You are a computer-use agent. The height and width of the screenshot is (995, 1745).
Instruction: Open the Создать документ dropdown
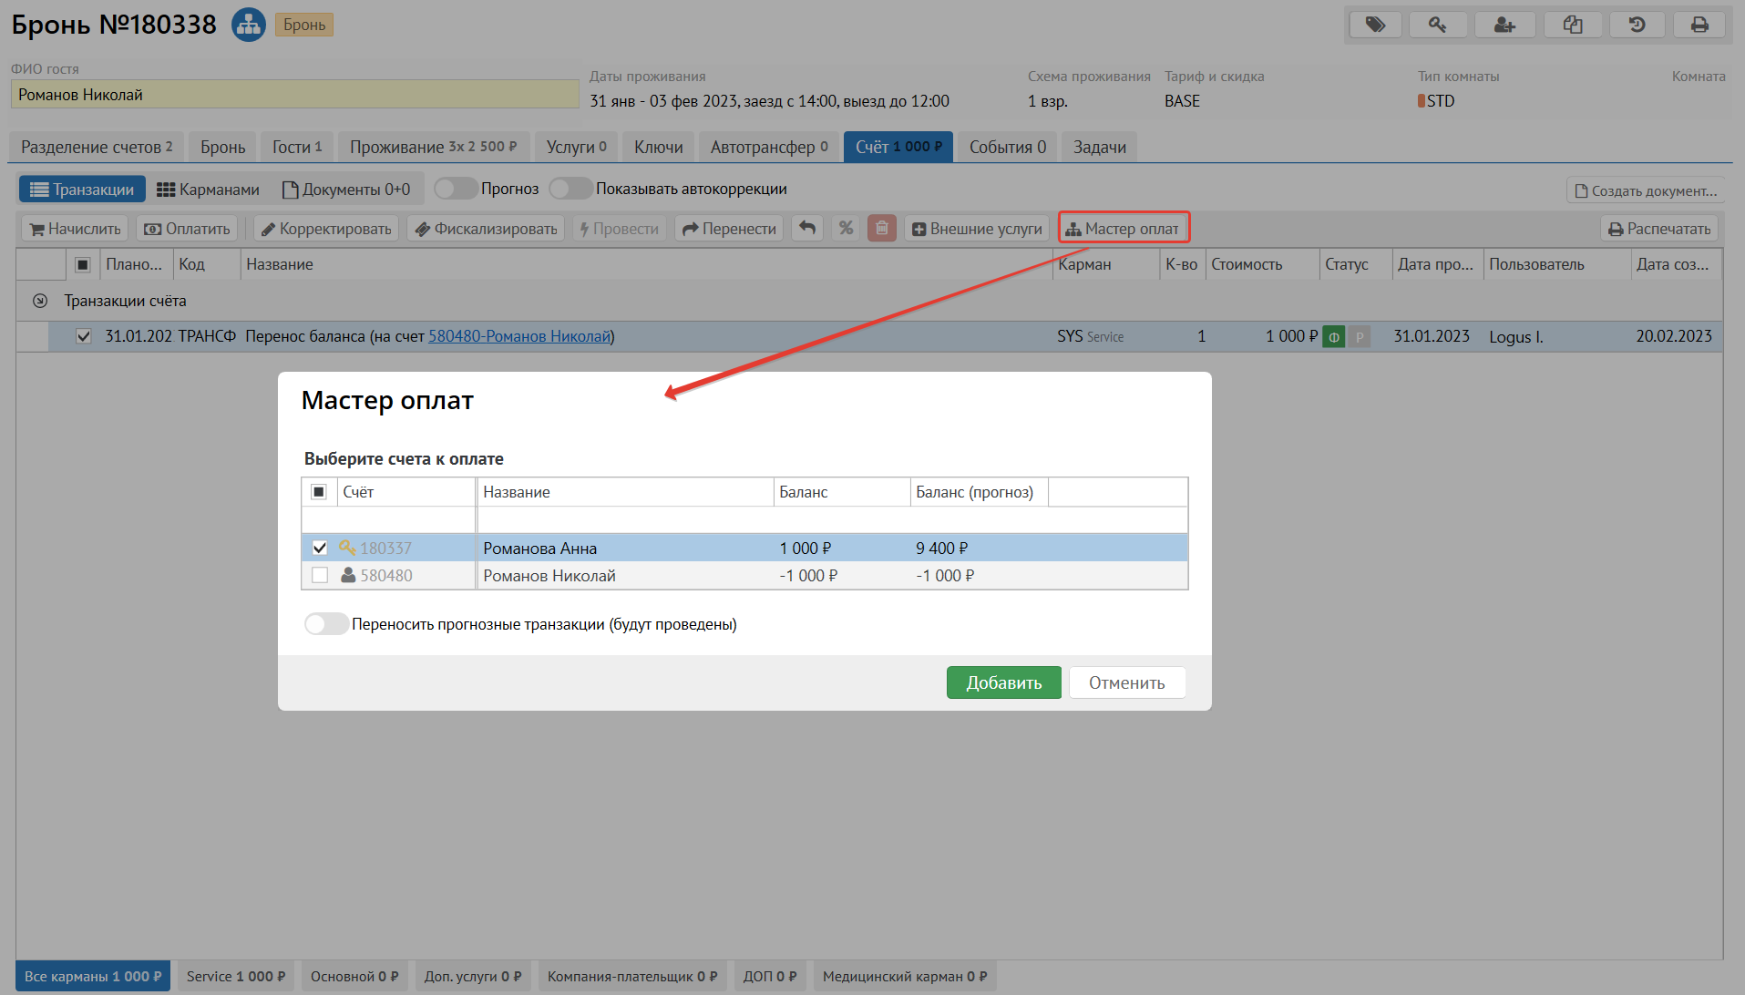point(1645,190)
